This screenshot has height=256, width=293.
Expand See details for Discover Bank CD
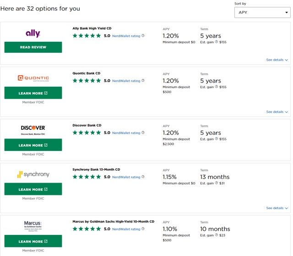[277, 164]
